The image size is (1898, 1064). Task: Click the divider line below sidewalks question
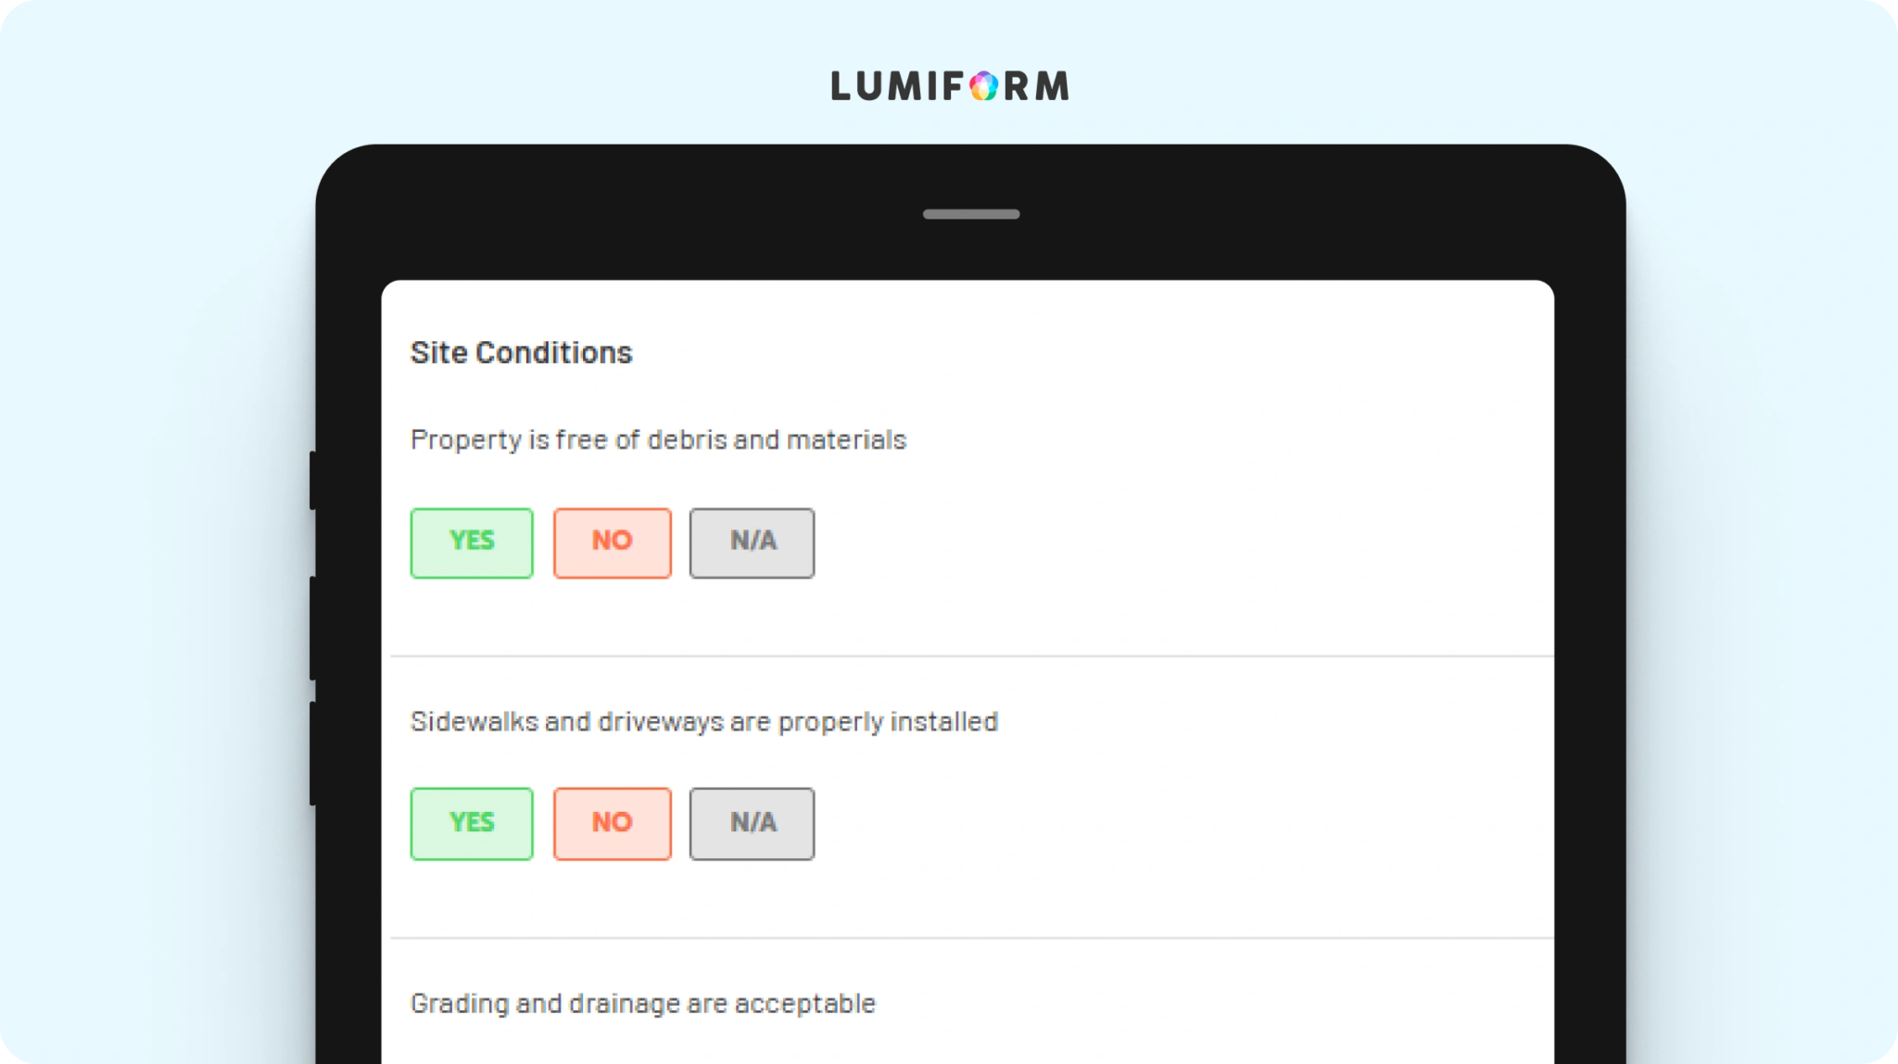click(x=972, y=938)
